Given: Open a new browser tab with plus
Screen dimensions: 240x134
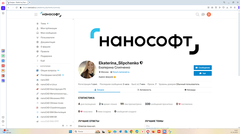Looking at the screenshot, I should (30, 2).
